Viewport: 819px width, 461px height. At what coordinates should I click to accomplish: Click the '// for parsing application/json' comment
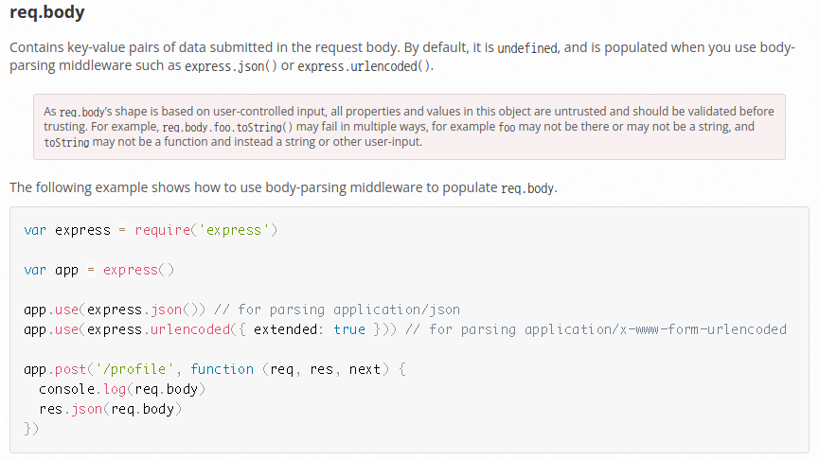pos(336,310)
